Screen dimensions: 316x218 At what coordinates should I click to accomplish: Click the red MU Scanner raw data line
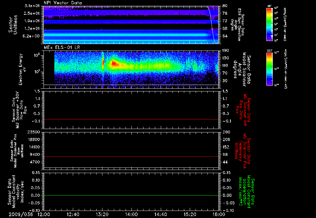pos(131,119)
